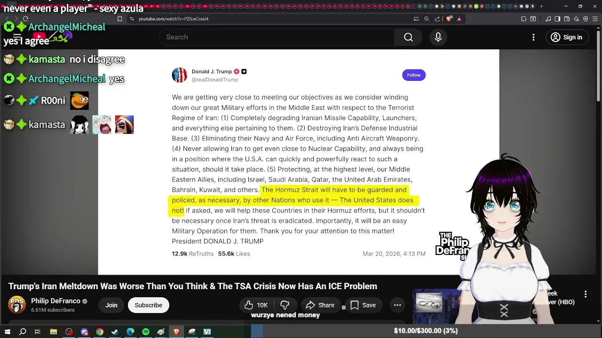This screenshot has height=338, width=602.
Task: Click the search-tabs icon in browser toolbar
Action: (x=533, y=19)
